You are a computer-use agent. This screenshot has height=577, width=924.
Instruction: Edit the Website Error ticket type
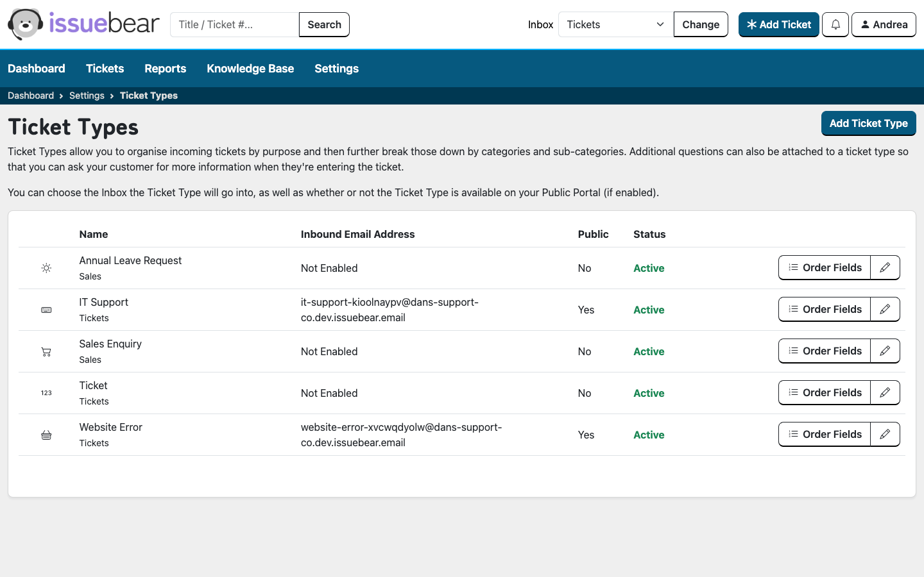tap(885, 434)
